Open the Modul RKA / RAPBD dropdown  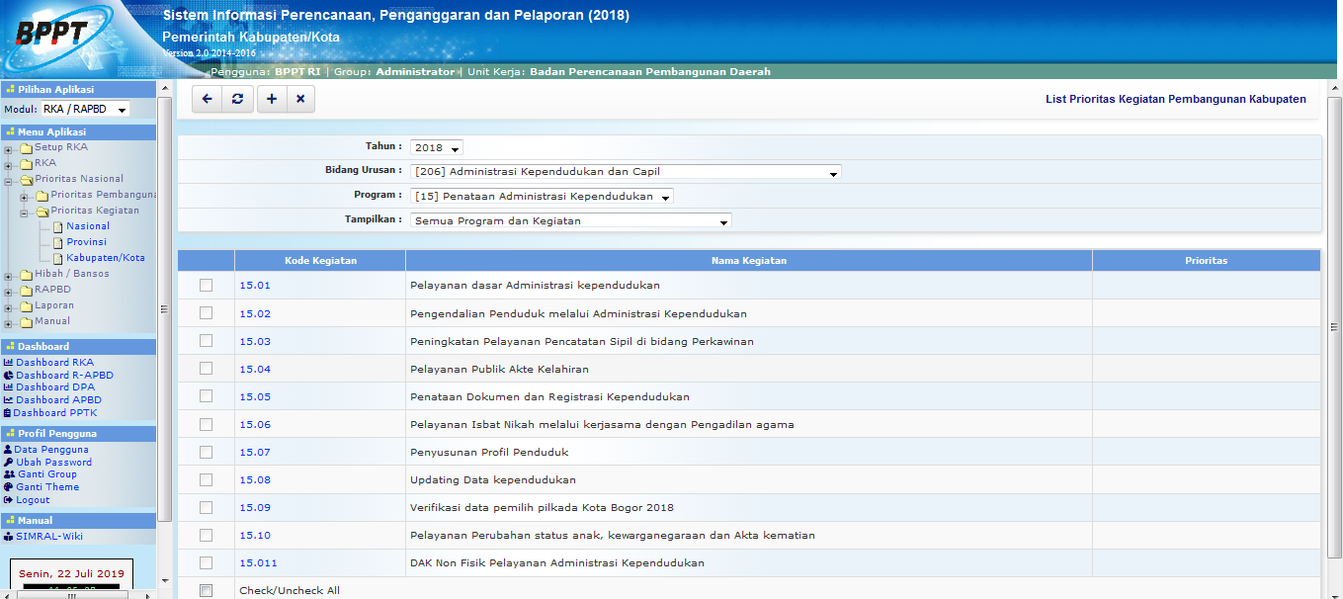(x=85, y=110)
